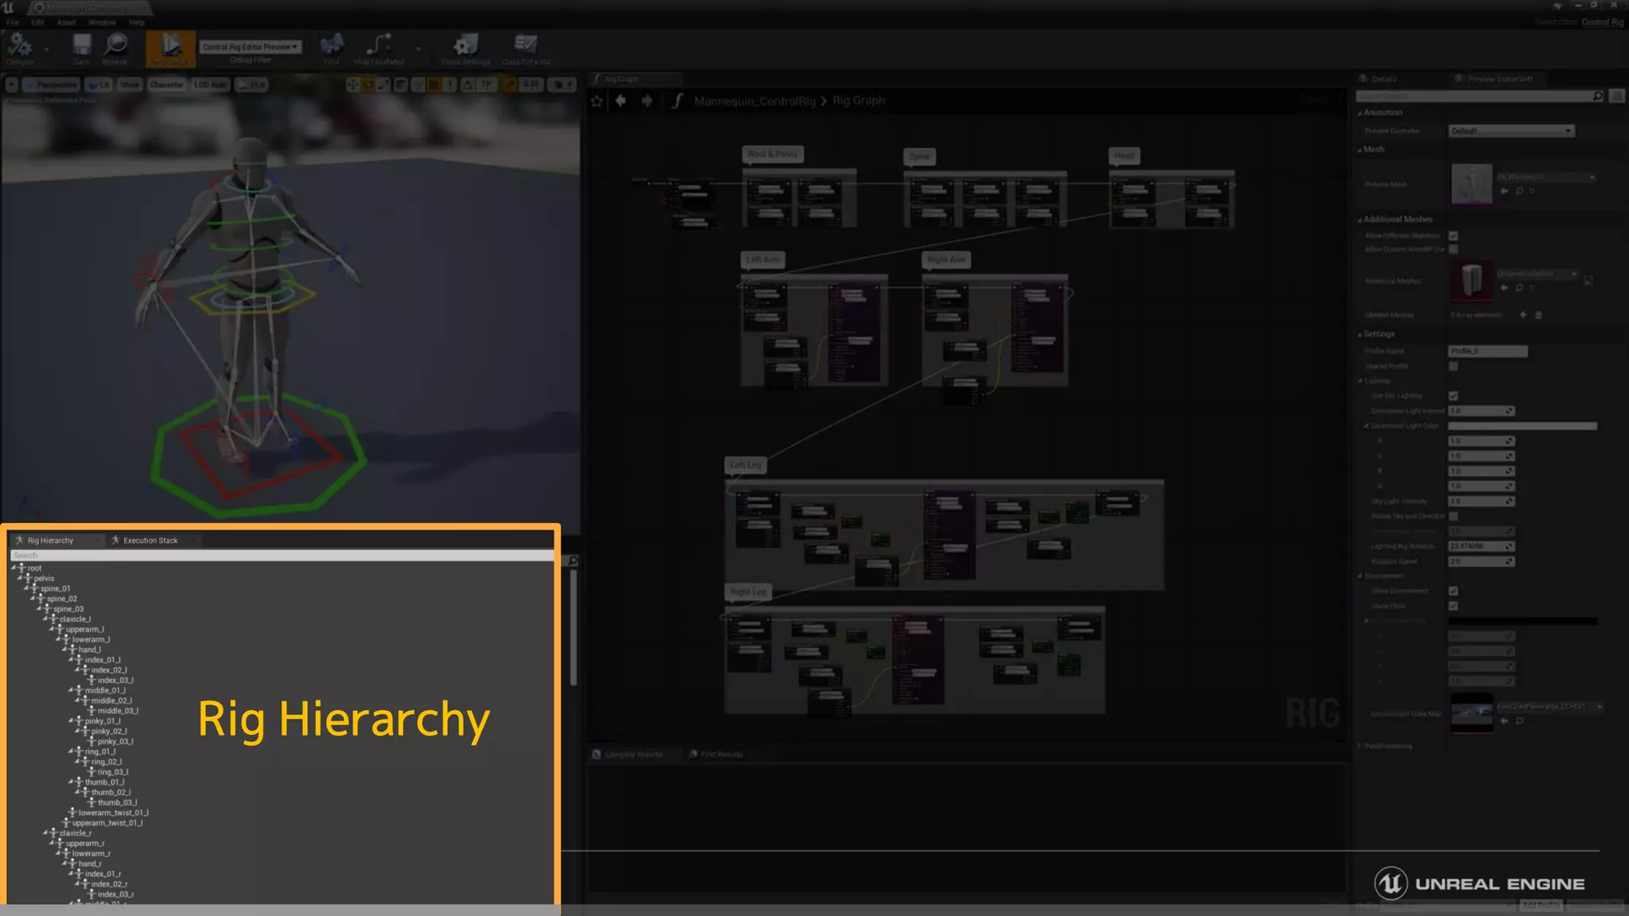Collapse the Animation section in Details
The image size is (1629, 916).
point(1360,113)
